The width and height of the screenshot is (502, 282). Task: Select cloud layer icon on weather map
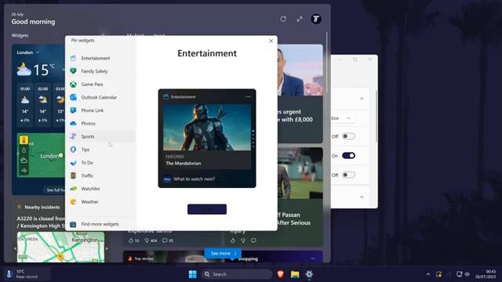tap(24, 160)
